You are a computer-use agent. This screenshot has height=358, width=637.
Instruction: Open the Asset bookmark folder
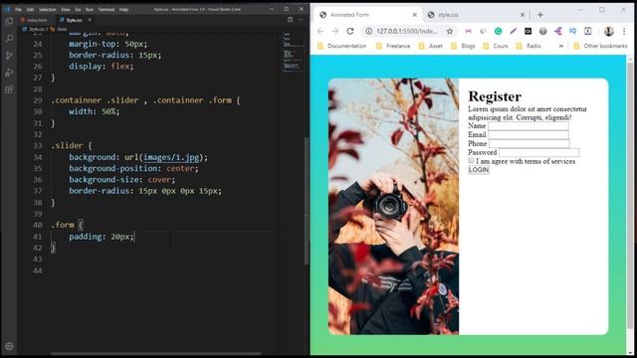431,46
